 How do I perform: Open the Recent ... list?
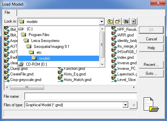pyautogui.click(x=151, y=65)
